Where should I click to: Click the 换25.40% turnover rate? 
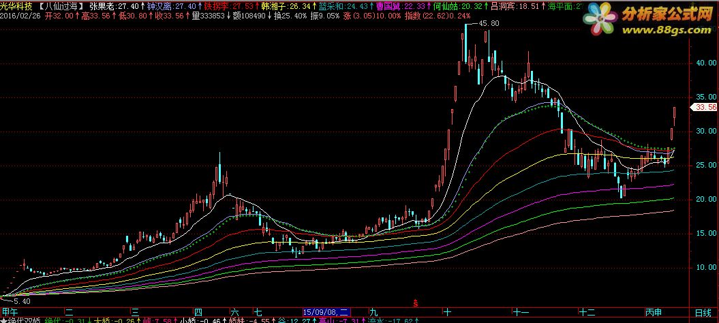coord(290,16)
